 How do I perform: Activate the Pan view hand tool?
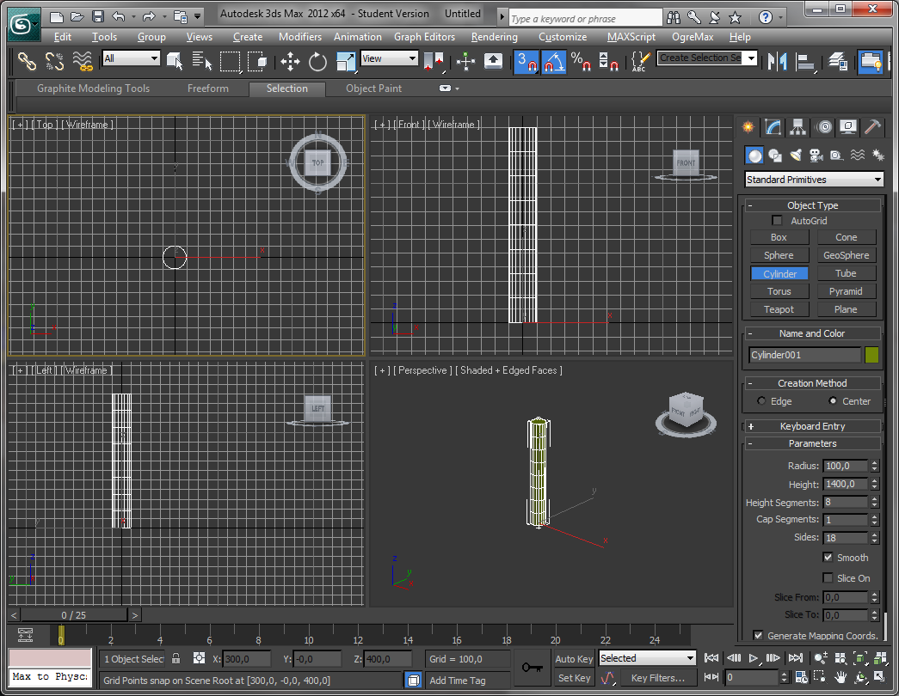click(841, 677)
